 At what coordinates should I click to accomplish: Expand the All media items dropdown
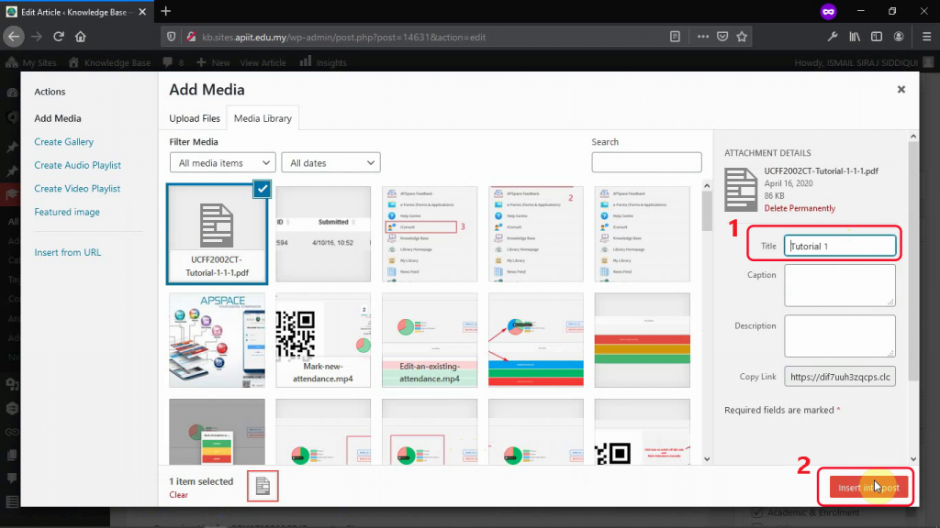point(222,162)
